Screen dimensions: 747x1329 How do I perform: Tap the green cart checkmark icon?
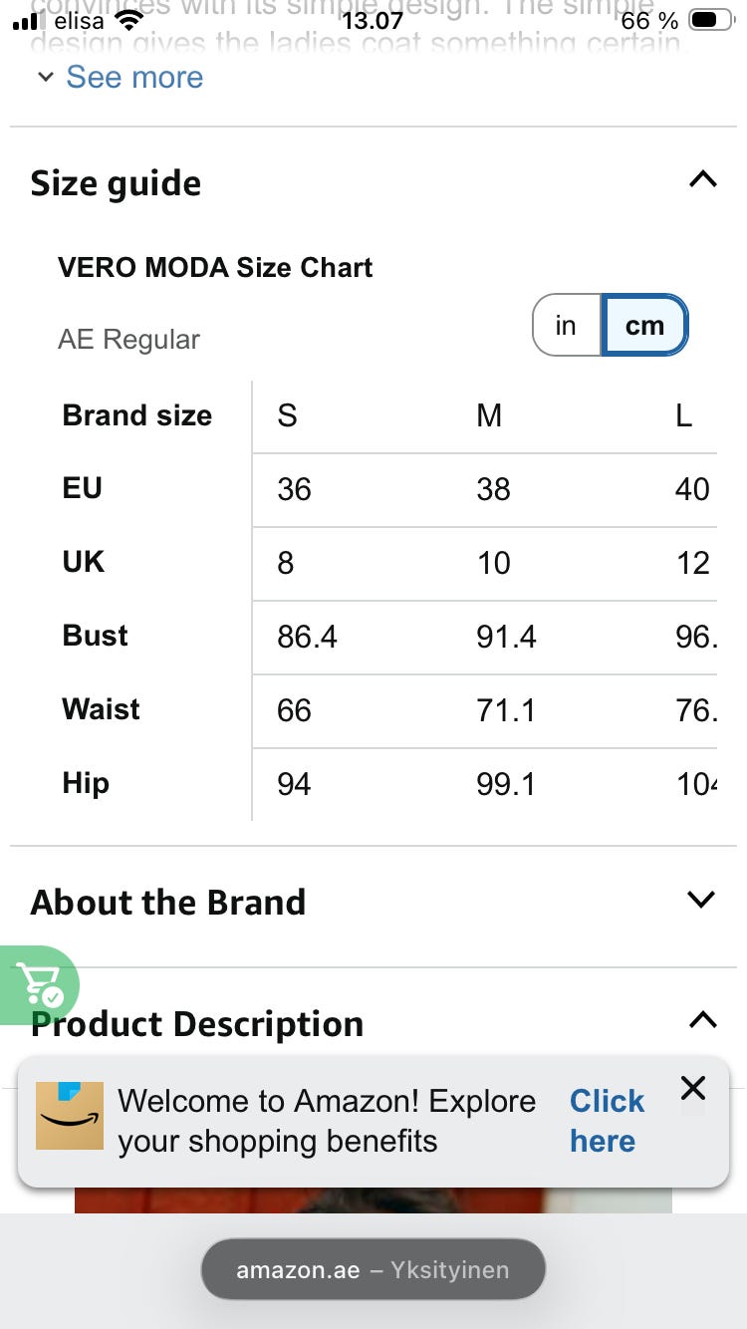pos(38,984)
